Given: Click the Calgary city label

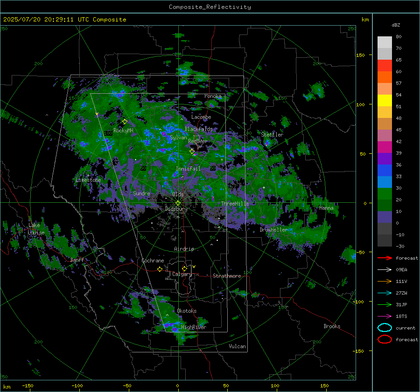Looking at the screenshot, I should pyautogui.click(x=182, y=274).
